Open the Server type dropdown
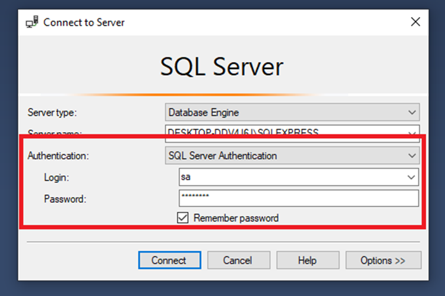The height and width of the screenshot is (296, 445). pos(292,112)
